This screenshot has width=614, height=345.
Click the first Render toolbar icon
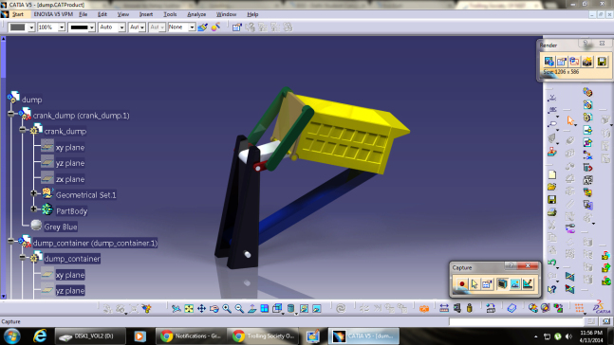point(549,62)
